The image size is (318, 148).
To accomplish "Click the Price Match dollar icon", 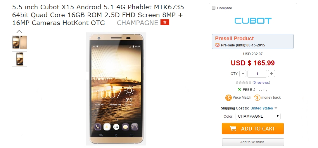I will [228, 97].
